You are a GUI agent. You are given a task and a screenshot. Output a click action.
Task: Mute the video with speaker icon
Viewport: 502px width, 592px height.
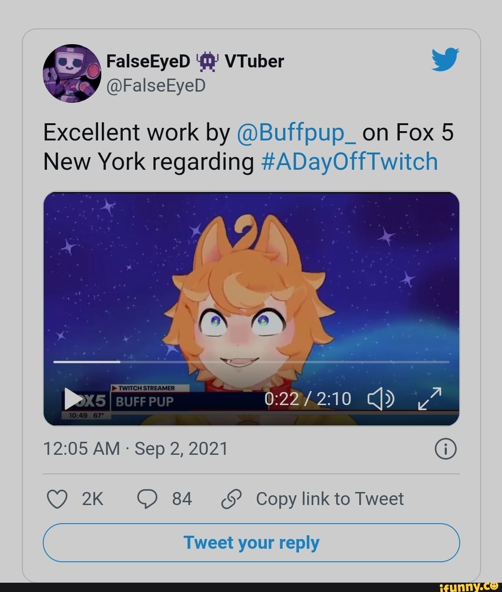point(381,399)
